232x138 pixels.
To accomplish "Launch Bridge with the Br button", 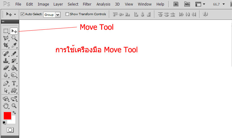I will coord(176,4).
